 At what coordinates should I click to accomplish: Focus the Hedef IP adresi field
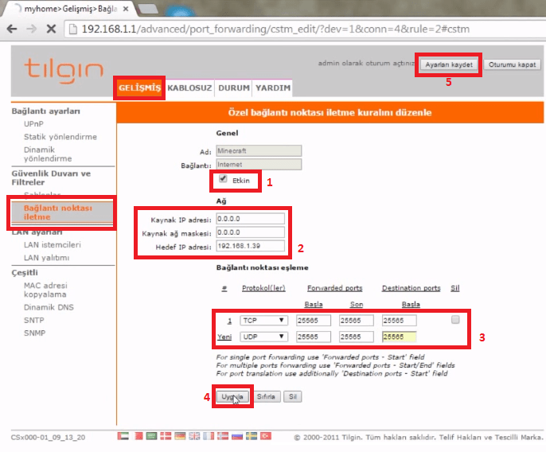click(x=250, y=246)
